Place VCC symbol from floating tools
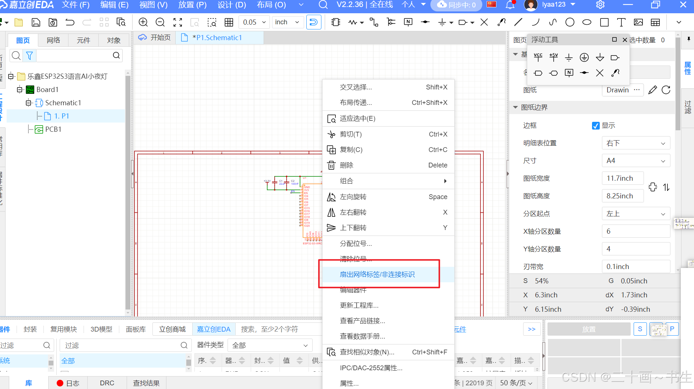This screenshot has height=389, width=694. point(538,57)
